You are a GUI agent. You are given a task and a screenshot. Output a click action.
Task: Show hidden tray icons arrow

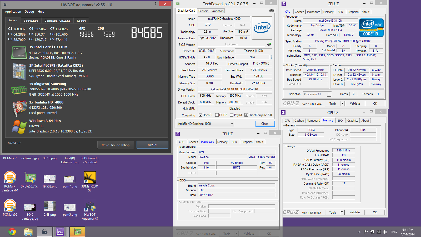(x=359, y=232)
